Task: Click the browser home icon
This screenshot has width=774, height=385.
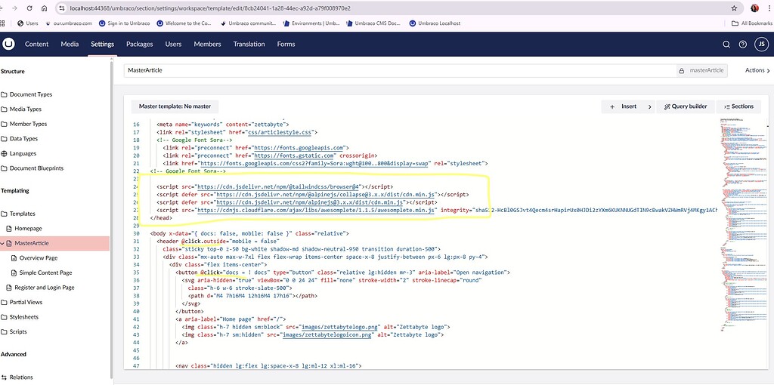Action: click(x=45, y=8)
